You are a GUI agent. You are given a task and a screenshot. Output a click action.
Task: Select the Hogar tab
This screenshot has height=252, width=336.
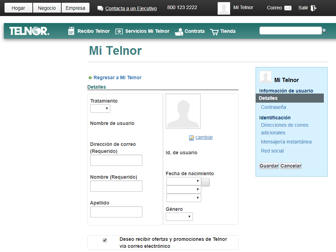click(x=18, y=8)
